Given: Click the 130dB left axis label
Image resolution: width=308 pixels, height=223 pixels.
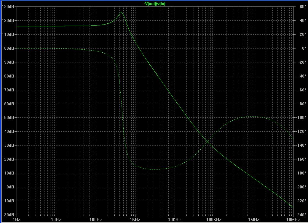Looking at the screenshot, I should [x=8, y=7].
